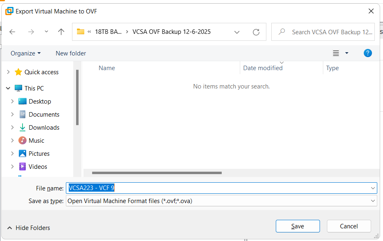Expand the Save as type dropdown
The height and width of the screenshot is (241, 383).
tap(372, 201)
